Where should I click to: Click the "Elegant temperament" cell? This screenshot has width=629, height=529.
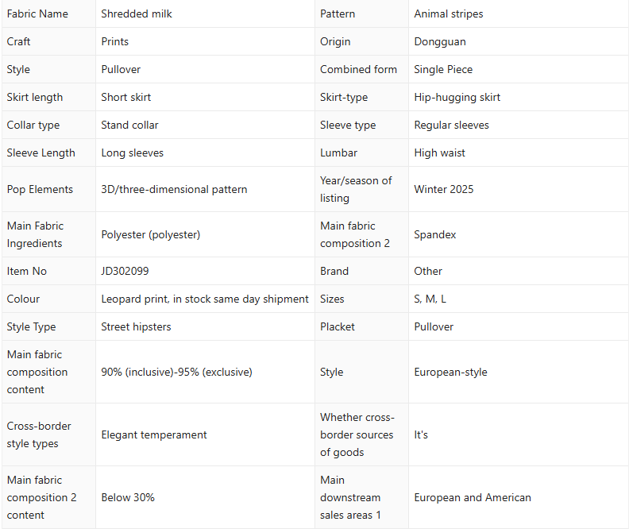[154, 434]
